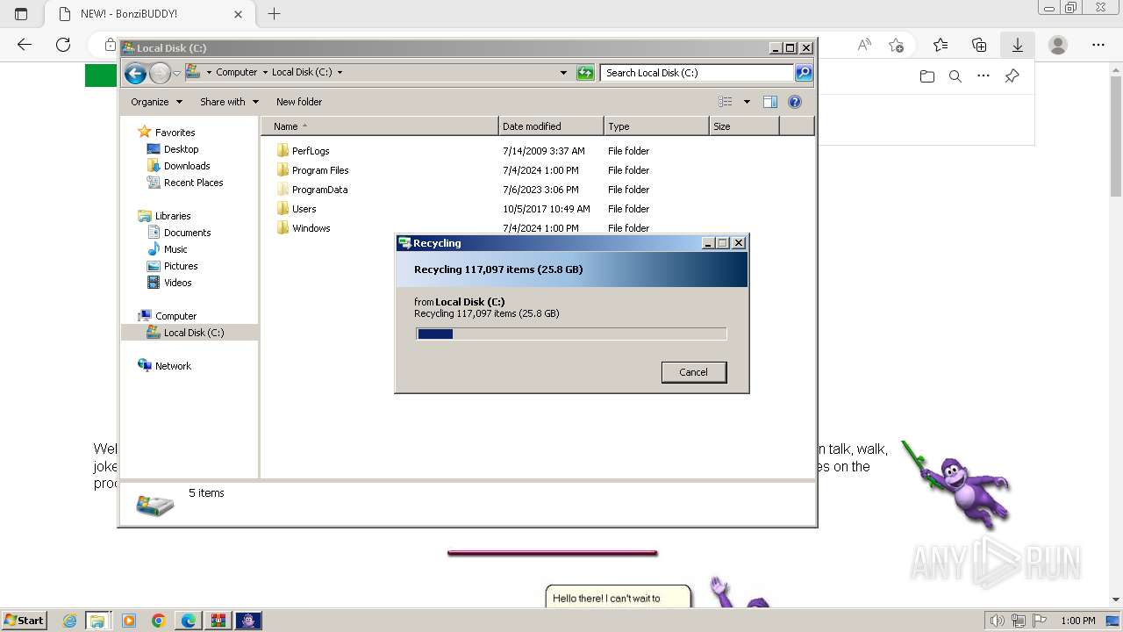Open the Share with dropdown menu
This screenshot has width=1123, height=632.
click(229, 102)
